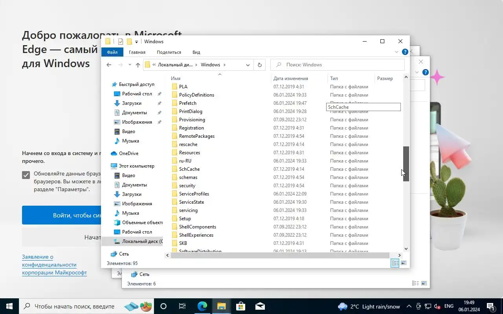Select the ShellExperiences folder name
The height and width of the screenshot is (314, 503).
196,235
